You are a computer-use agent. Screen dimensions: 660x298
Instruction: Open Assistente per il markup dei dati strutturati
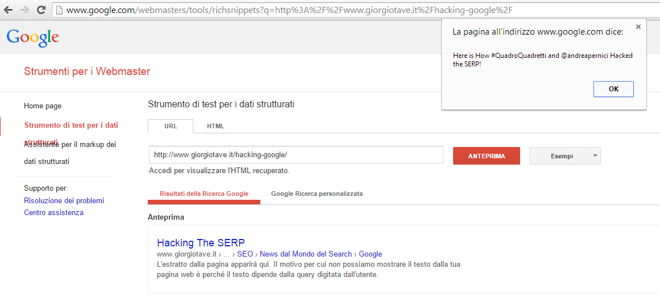pyautogui.click(x=70, y=153)
